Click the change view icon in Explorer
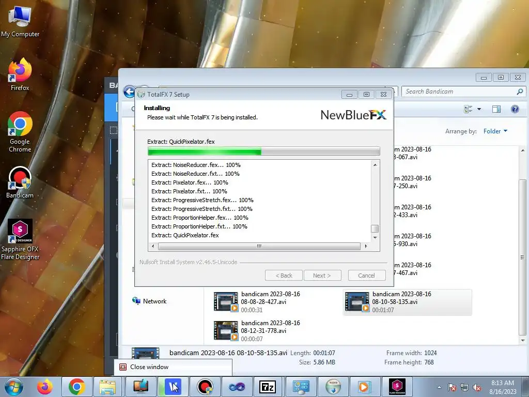Screen dimensions: 529x397 (468, 109)
